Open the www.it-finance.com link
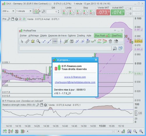Image resolution: width=146 pixels, height=136 pixels. (x=75, y=77)
